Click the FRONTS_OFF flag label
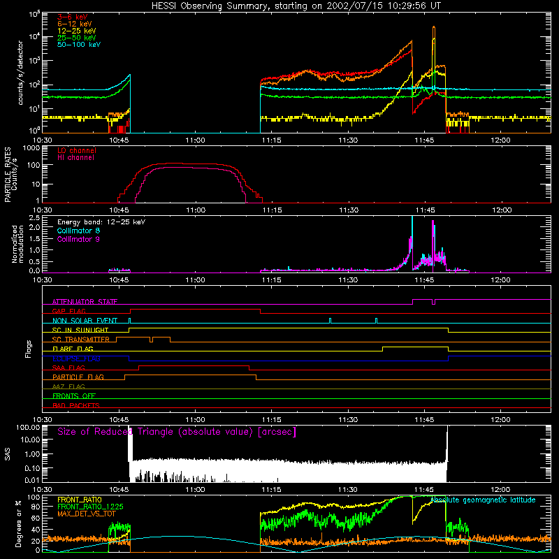Image resolution: width=559 pixels, height=559 pixels. 74,396
